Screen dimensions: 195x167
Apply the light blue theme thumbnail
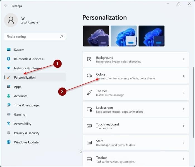point(124,36)
